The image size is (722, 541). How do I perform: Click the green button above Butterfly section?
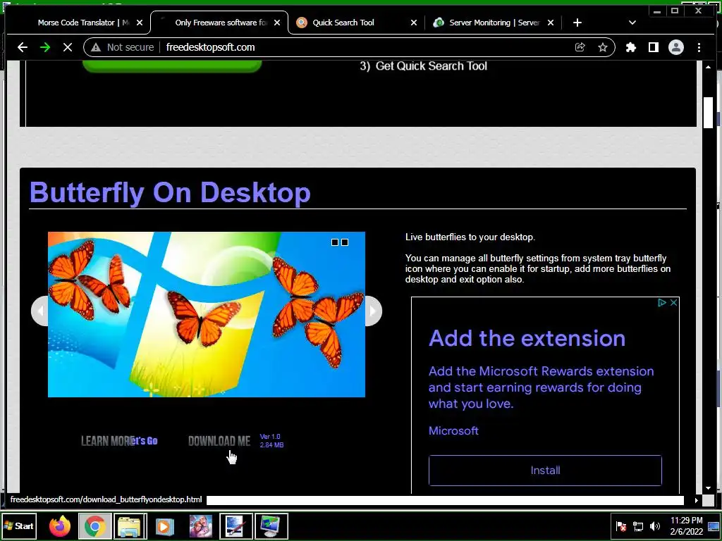tap(172, 66)
